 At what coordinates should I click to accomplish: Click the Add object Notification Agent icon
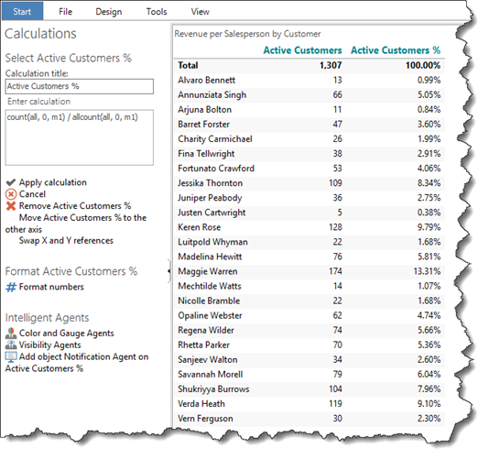point(11,357)
